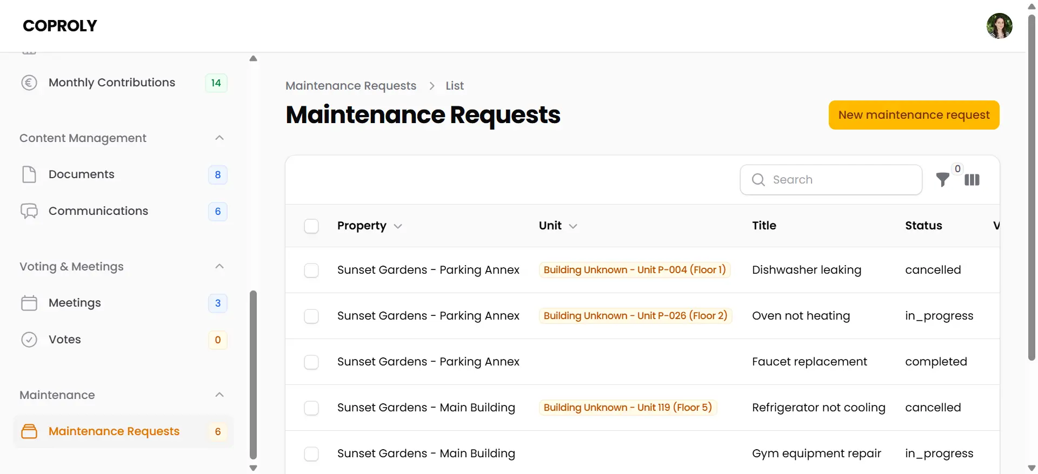The image size is (1038, 474).
Task: Click the Meetings badge showing 3
Action: [x=218, y=303]
